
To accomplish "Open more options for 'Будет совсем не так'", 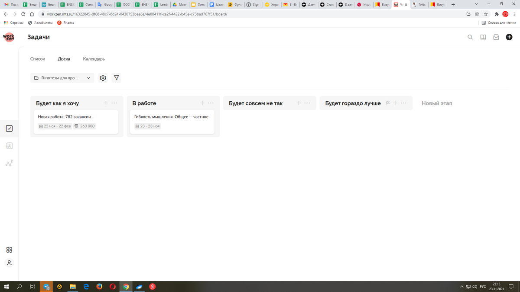I will coord(307,103).
